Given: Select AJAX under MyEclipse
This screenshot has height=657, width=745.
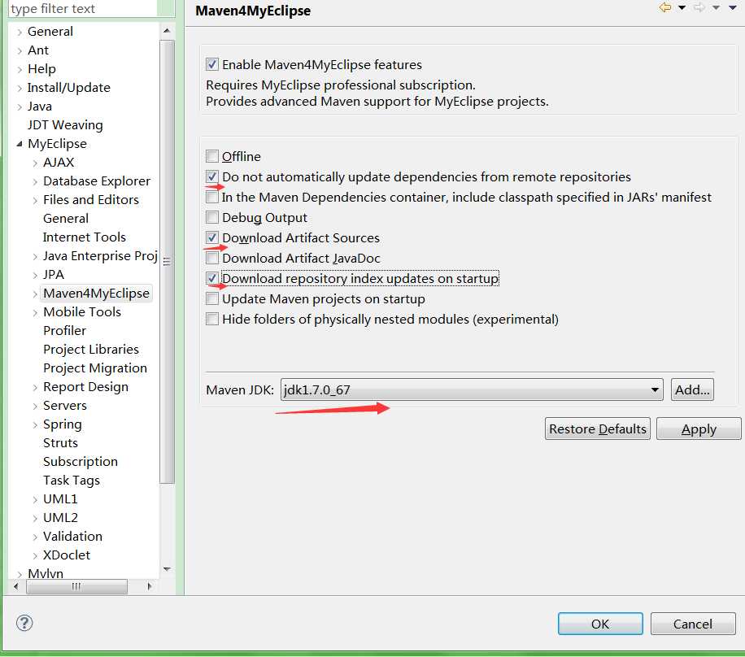Looking at the screenshot, I should (x=59, y=163).
